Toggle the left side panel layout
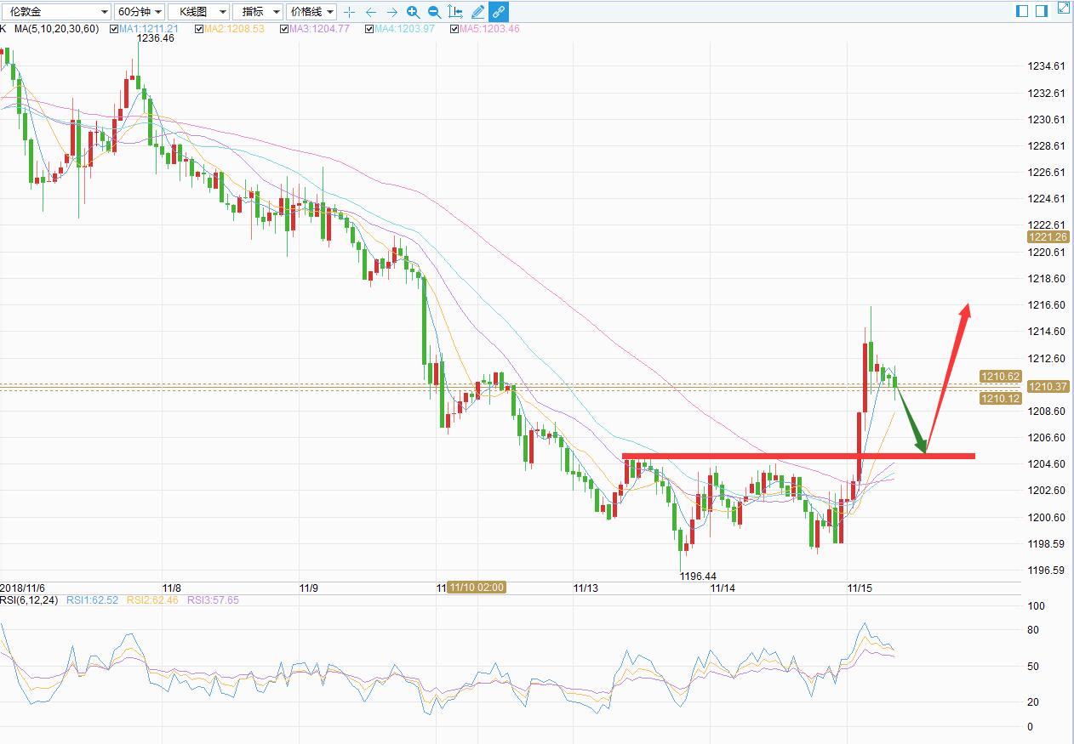Viewport: 1074px width, 744px height. pyautogui.click(x=1022, y=10)
